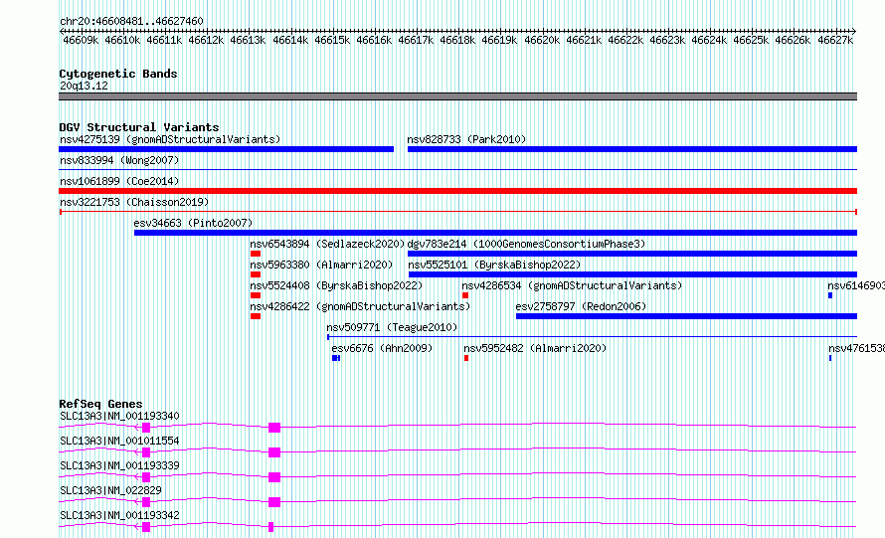Click the red block under nsv6543894
Viewport: 885px width, 538px height.
[x=256, y=254]
